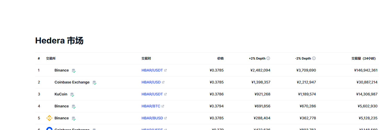Click the external link icon after HBAR/USD
This screenshot has height=130, width=379.
coord(163,82)
